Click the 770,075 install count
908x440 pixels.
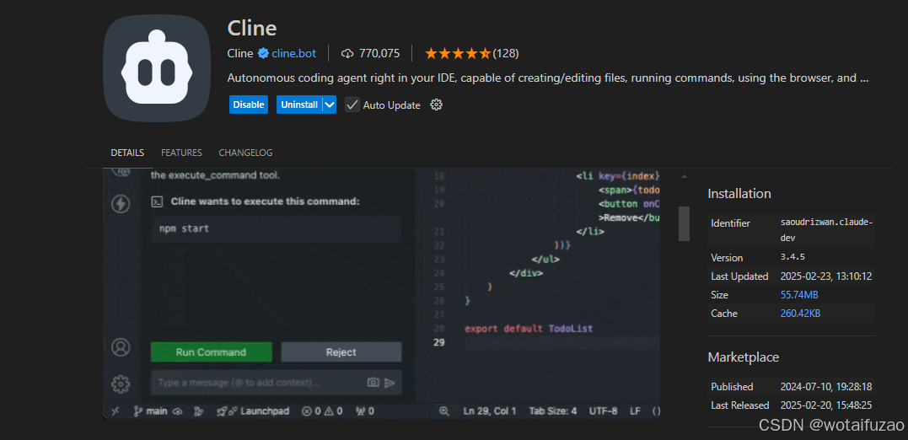click(379, 54)
